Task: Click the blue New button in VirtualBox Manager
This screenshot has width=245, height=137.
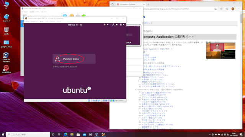Action: (x=65, y=15)
